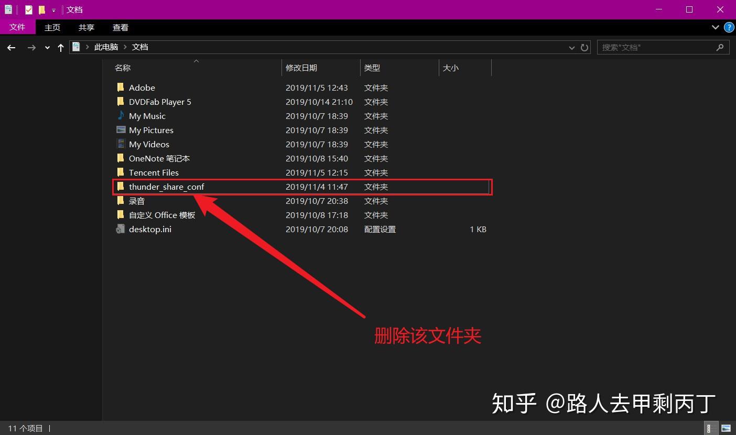This screenshot has height=435, width=736.
Task: Open the 文件 menu
Action: click(17, 27)
